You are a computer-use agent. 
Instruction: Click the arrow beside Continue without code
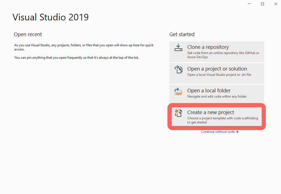tap(237, 132)
